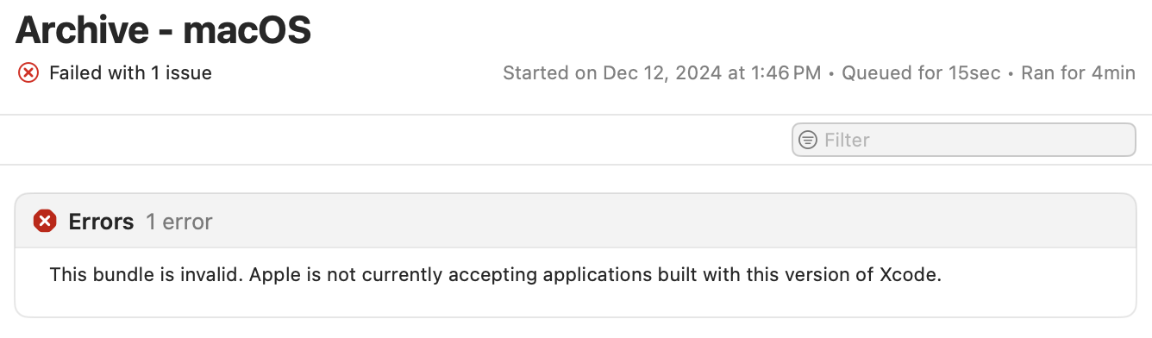Select the invalid bundle error row
The image size is (1152, 338).
click(575, 276)
